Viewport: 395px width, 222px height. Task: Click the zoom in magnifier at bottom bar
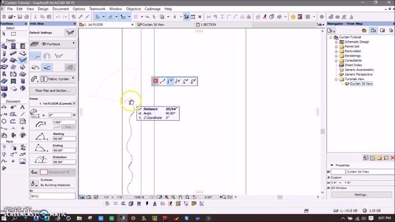(167, 197)
